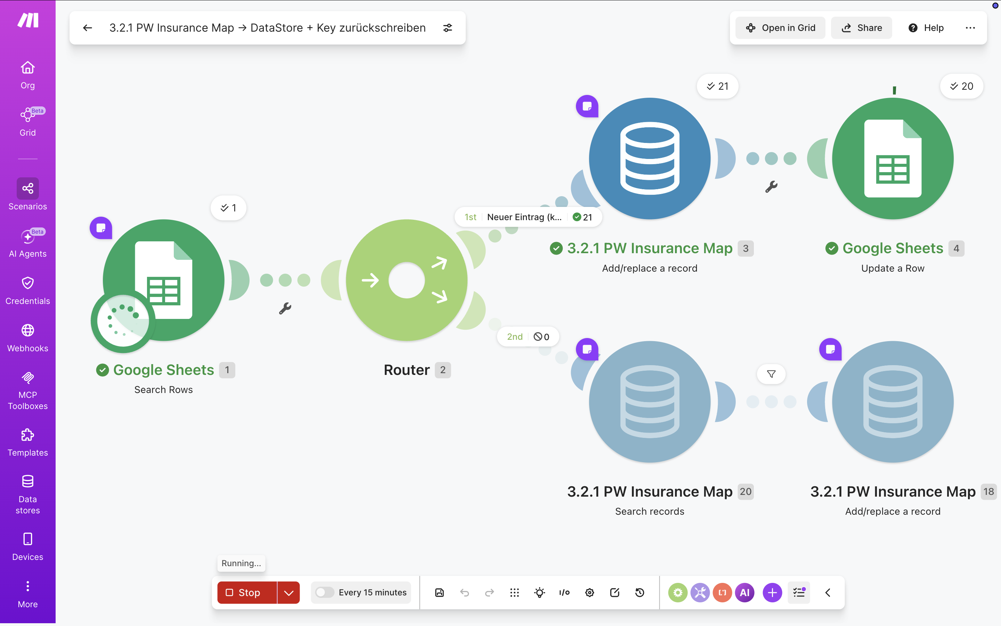Toggle the Every 15 minutes schedule switch
Image resolution: width=1001 pixels, height=626 pixels.
click(x=324, y=593)
